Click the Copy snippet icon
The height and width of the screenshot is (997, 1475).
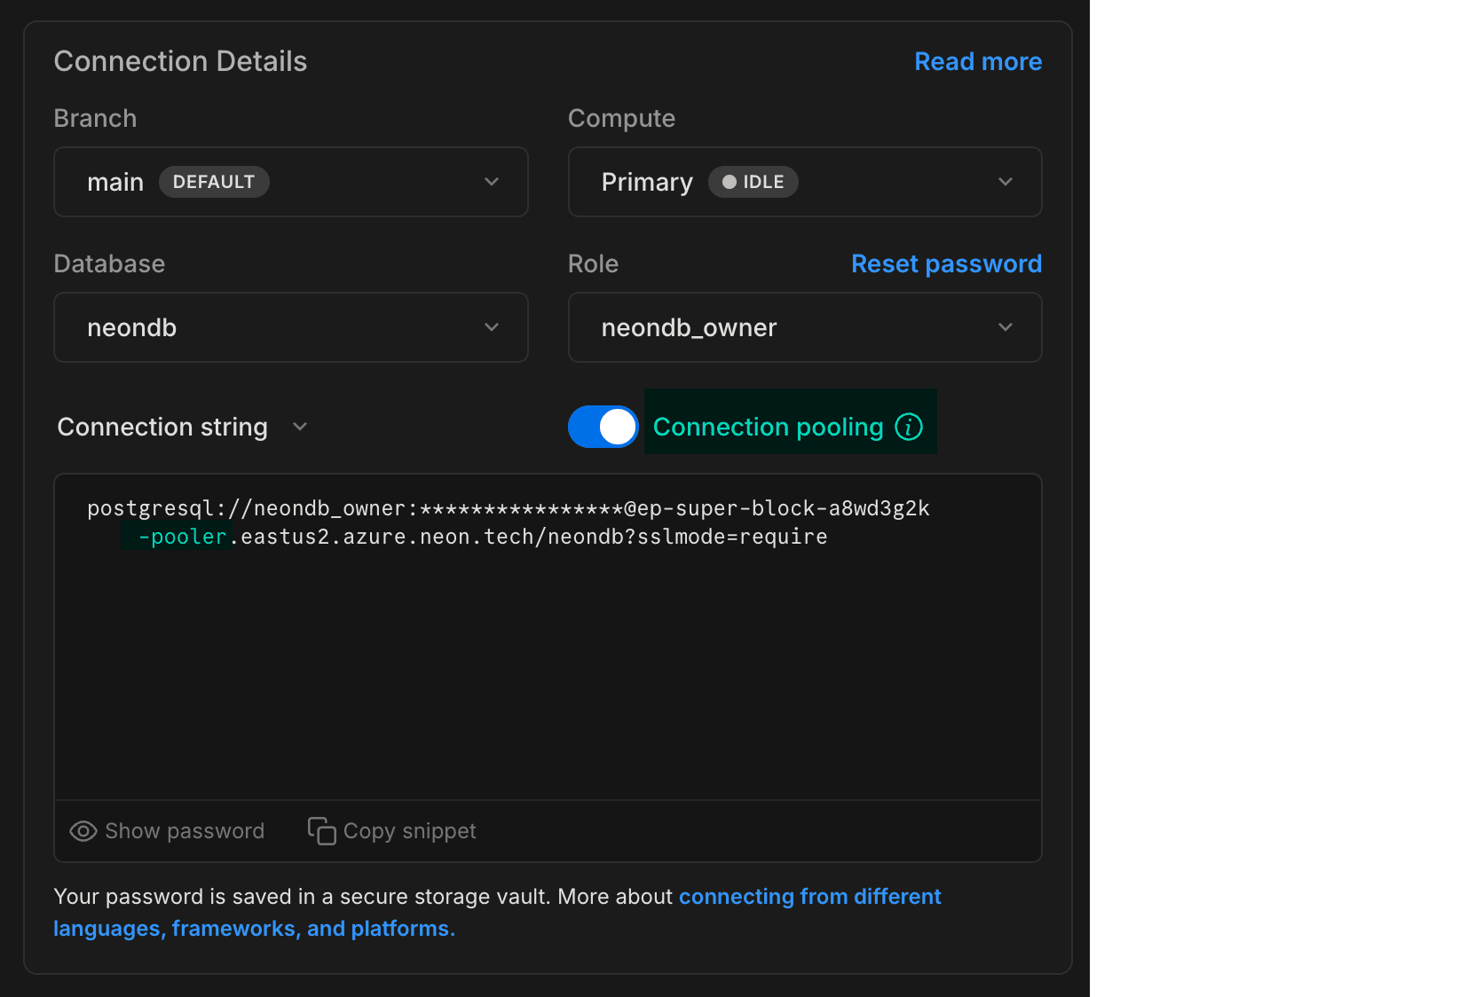(320, 831)
